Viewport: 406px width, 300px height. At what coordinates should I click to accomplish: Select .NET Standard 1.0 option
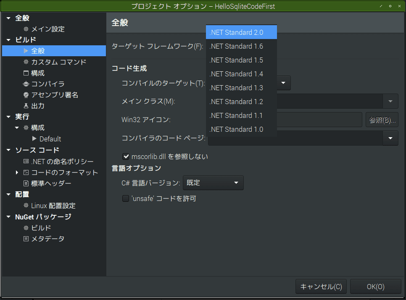point(241,129)
